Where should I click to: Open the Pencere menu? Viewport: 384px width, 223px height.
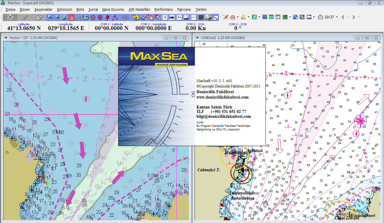tap(184, 9)
